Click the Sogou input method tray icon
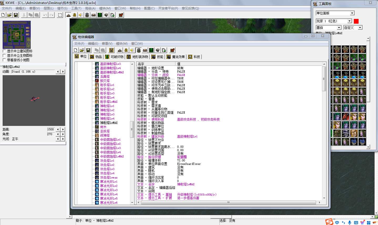The height and width of the screenshot is (225, 378). pyautogui.click(x=329, y=222)
